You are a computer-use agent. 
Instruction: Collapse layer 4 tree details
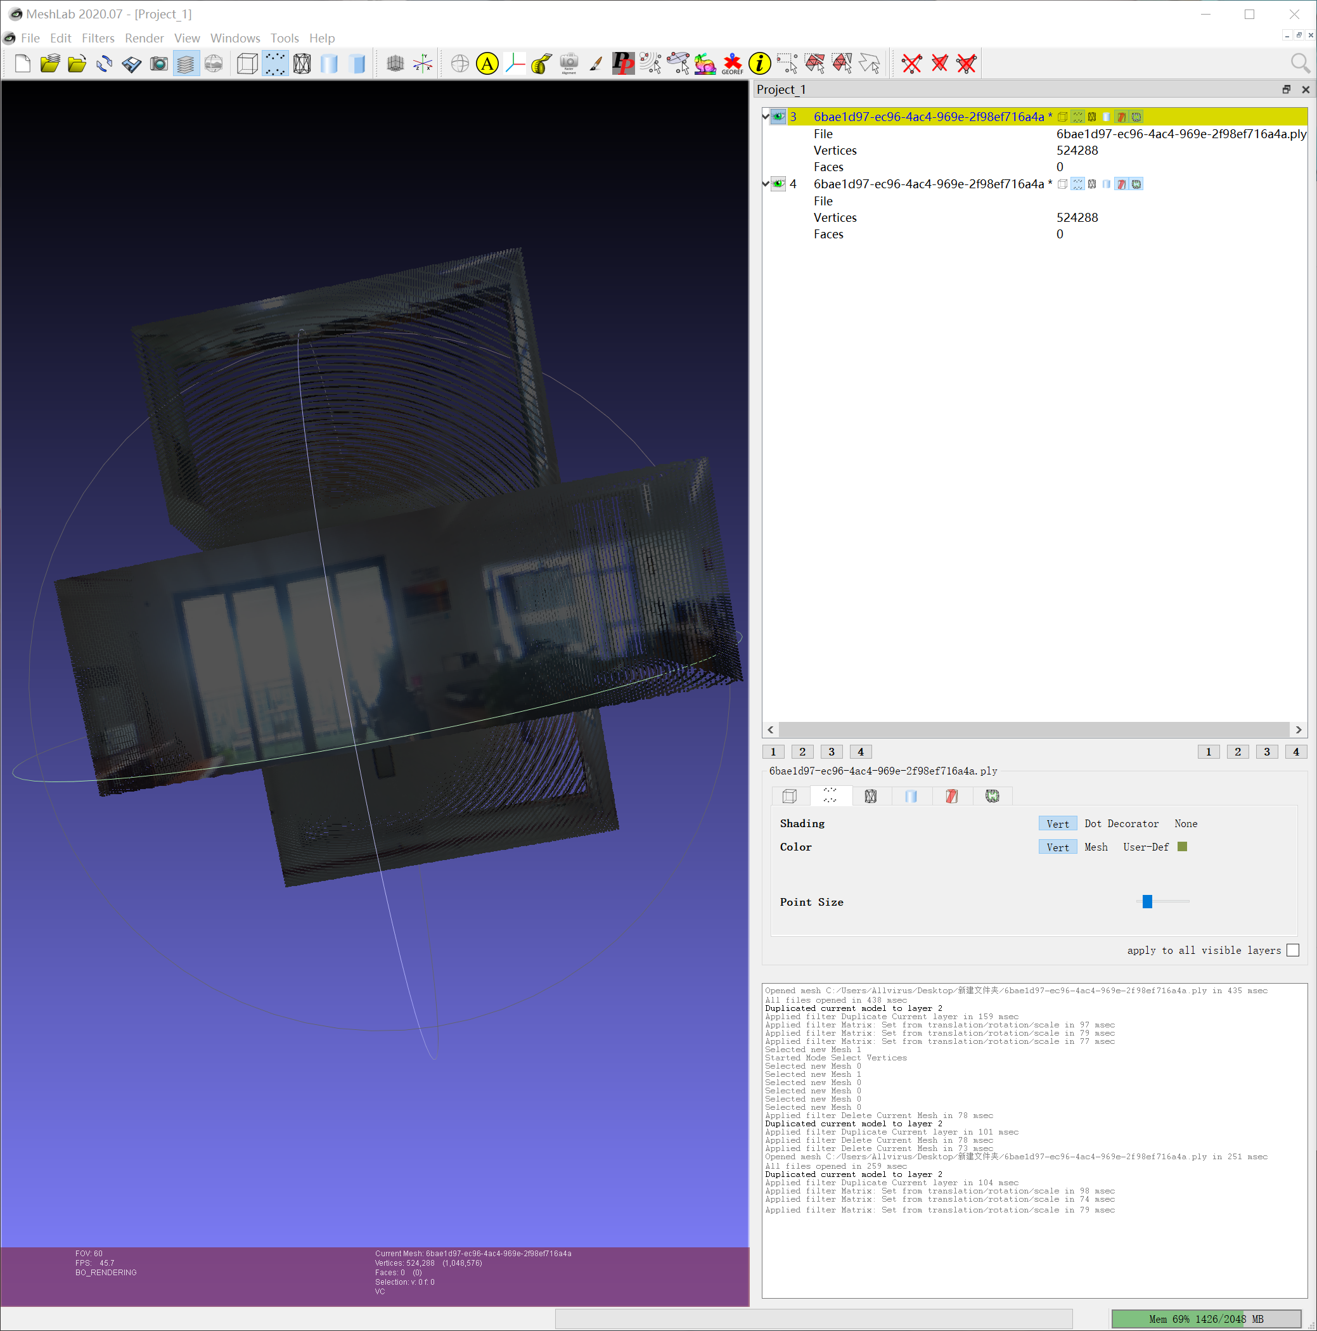pyautogui.click(x=765, y=184)
